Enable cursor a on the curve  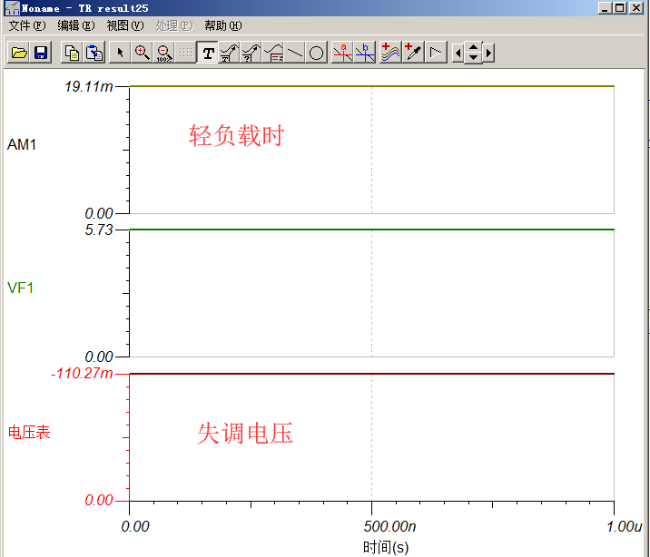[342, 54]
